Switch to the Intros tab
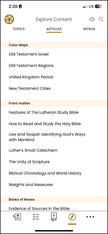The height and width of the screenshot is (234, 108). click(89, 29)
